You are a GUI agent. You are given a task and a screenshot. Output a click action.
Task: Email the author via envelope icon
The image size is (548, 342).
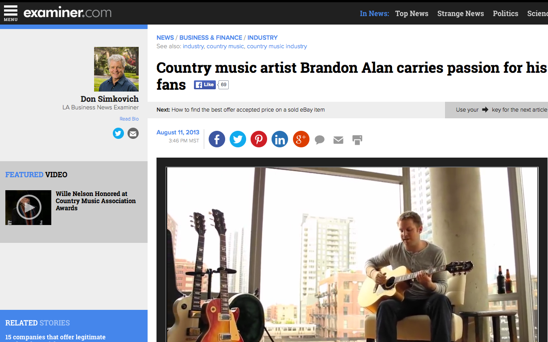(133, 133)
